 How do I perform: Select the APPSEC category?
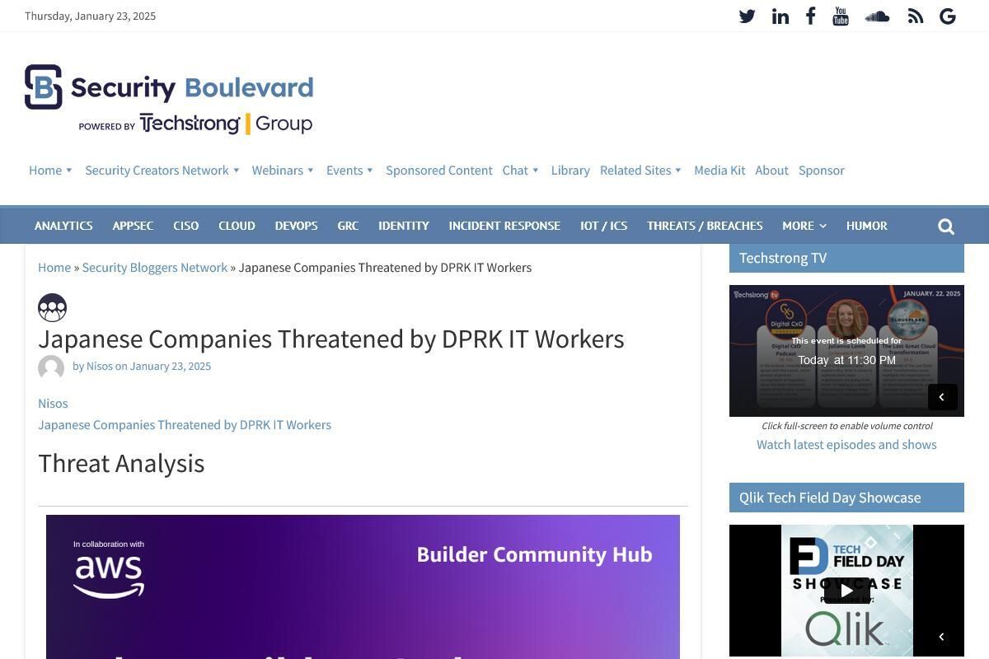[133, 226]
